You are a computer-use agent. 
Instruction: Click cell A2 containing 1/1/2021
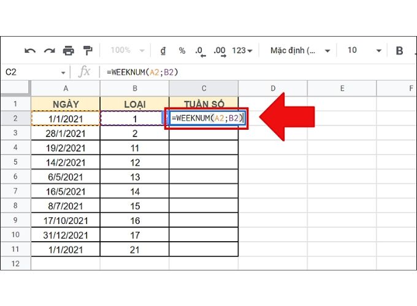pyautogui.click(x=66, y=118)
